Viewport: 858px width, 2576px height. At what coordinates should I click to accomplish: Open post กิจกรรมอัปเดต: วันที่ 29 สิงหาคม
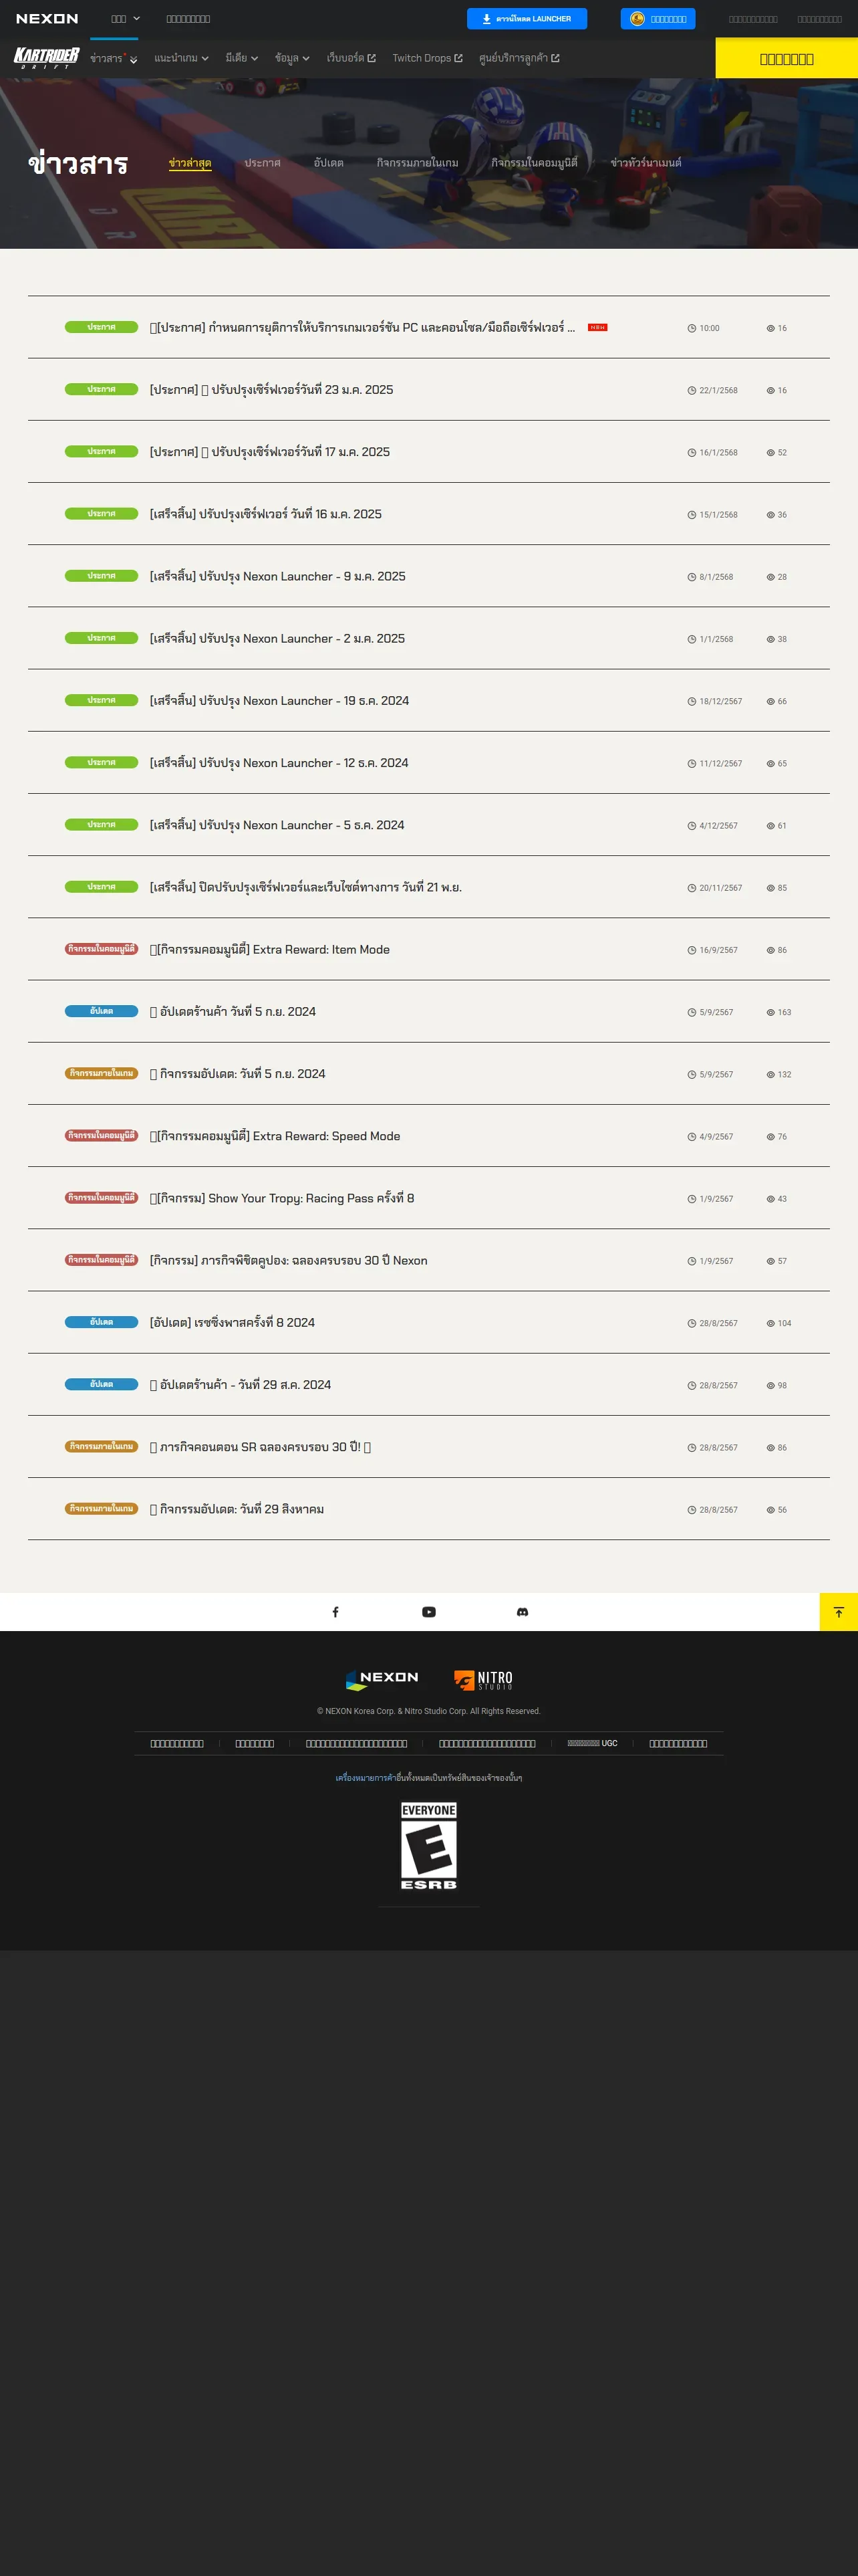coord(237,1510)
